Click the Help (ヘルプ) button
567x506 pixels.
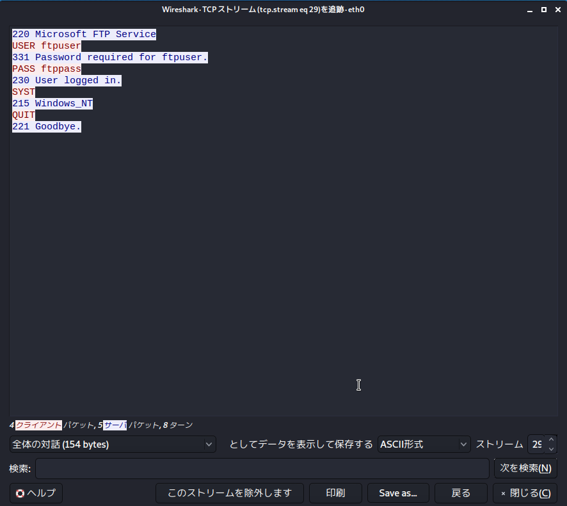click(x=36, y=493)
